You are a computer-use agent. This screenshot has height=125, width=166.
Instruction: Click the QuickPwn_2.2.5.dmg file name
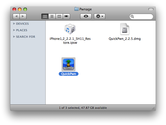pyautogui.click(x=125, y=39)
